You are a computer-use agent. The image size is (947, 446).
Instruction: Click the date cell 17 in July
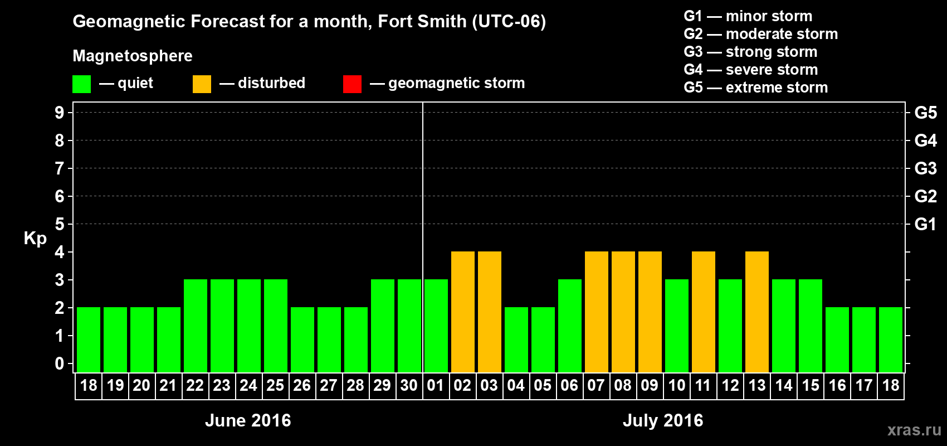pyautogui.click(x=864, y=386)
